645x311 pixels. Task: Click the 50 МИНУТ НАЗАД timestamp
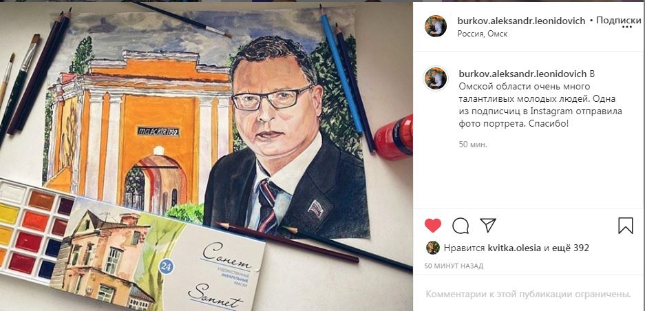[454, 266]
